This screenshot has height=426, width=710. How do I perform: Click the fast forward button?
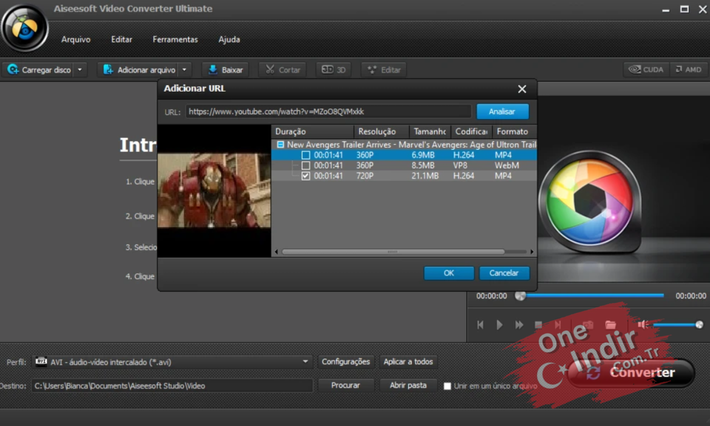point(519,325)
